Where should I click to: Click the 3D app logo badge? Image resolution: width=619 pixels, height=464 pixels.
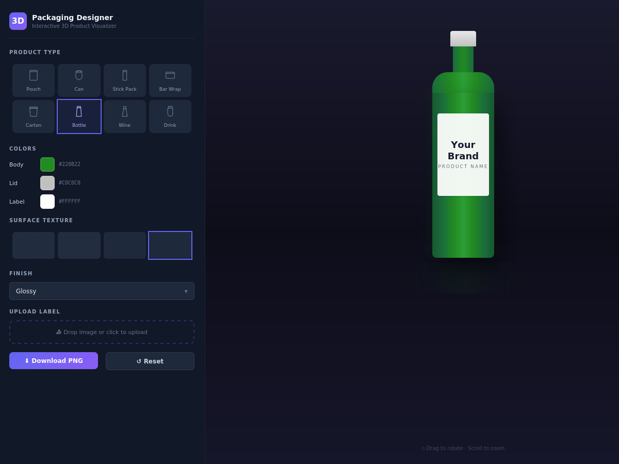click(x=18, y=21)
